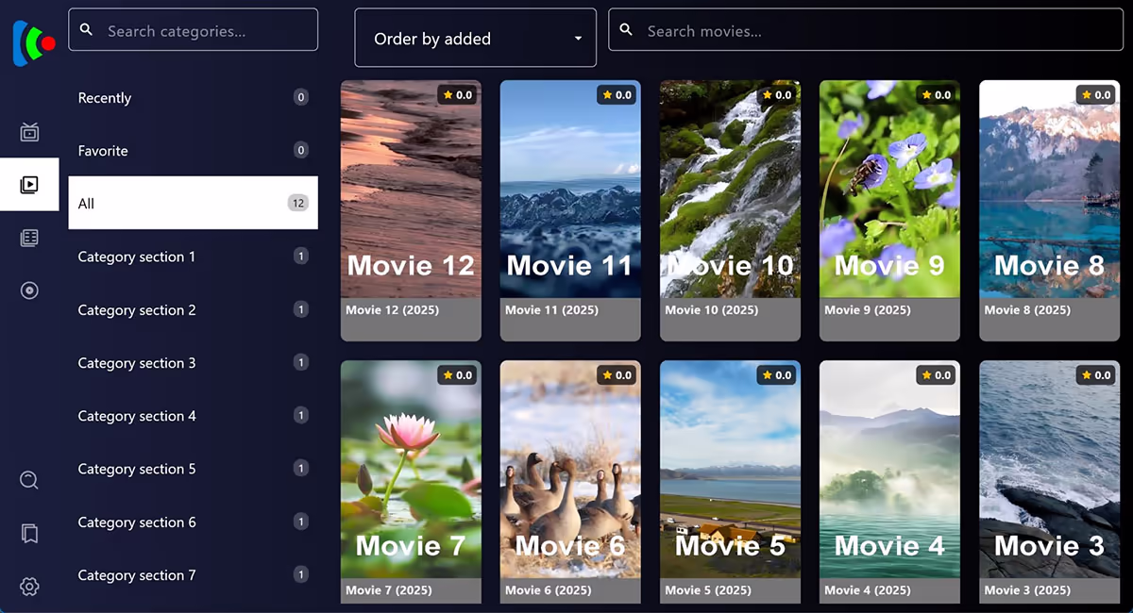Viewport: 1133px width, 613px height.
Task: Click the star rating badge on Movie 12
Action: [458, 95]
